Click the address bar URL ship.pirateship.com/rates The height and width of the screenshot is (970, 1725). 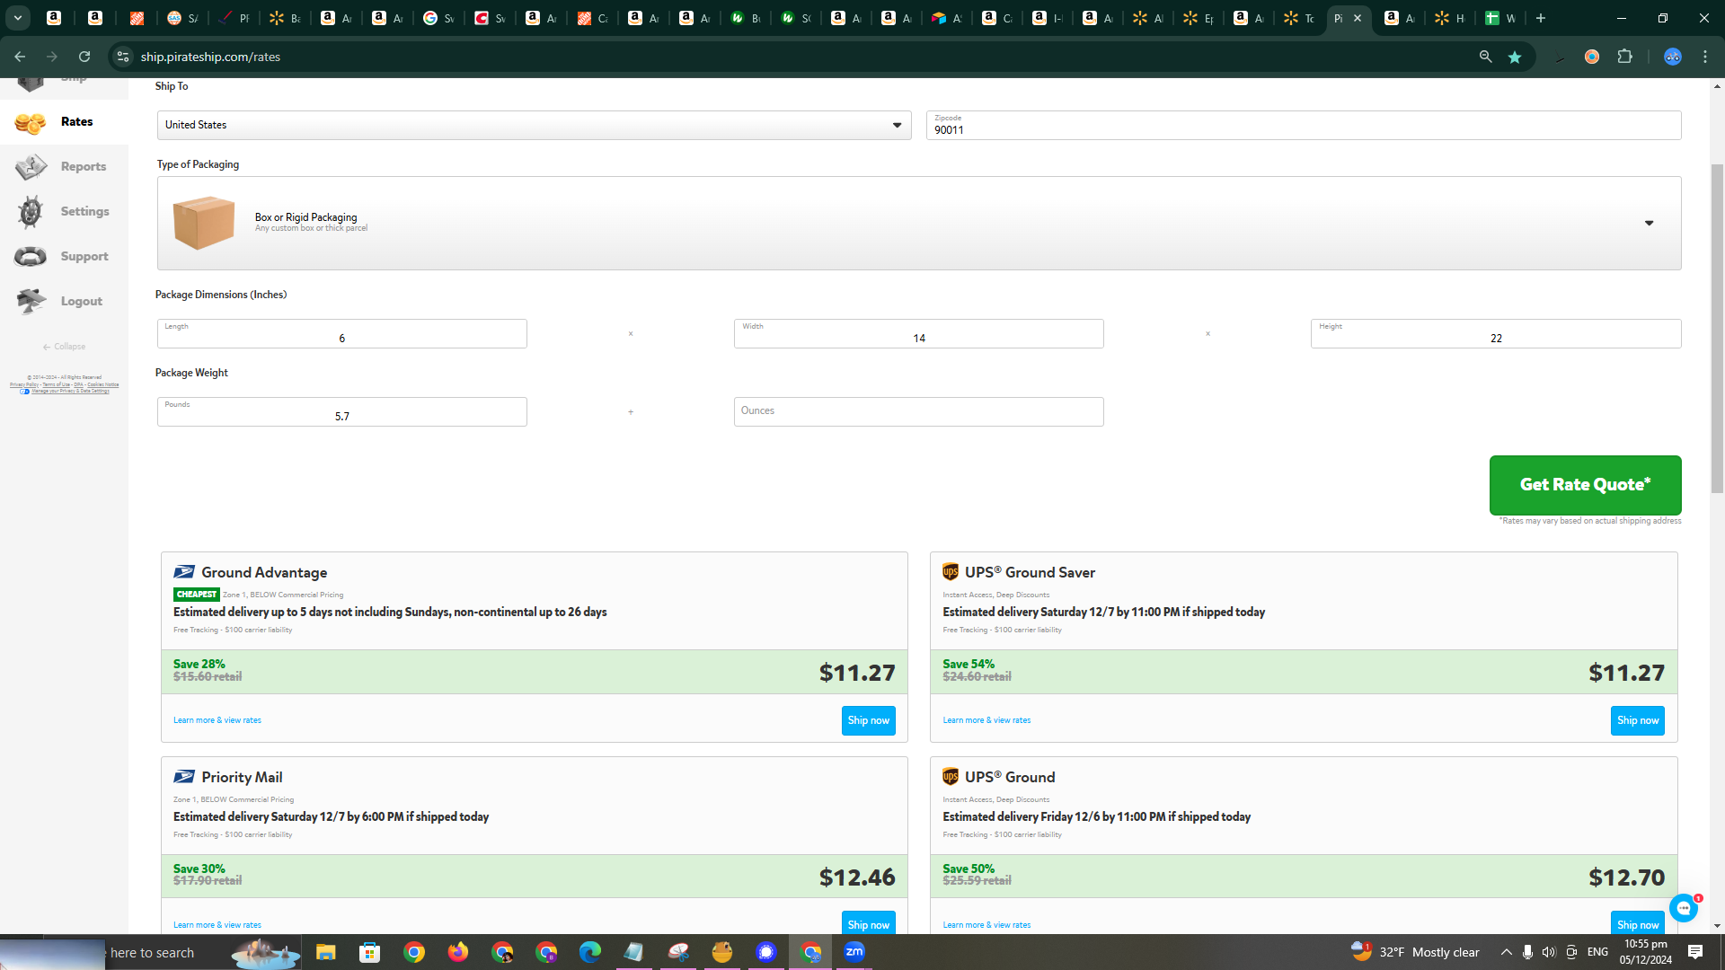[x=210, y=57]
